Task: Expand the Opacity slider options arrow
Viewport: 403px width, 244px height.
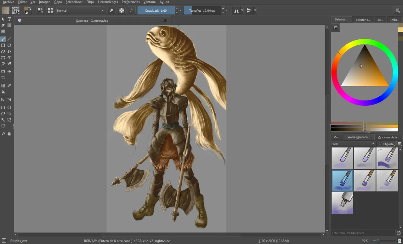Action: click(181, 10)
